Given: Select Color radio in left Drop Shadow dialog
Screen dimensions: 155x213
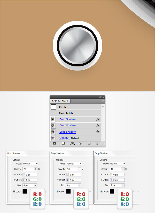Looking at the screenshot, I should tap(14, 191).
